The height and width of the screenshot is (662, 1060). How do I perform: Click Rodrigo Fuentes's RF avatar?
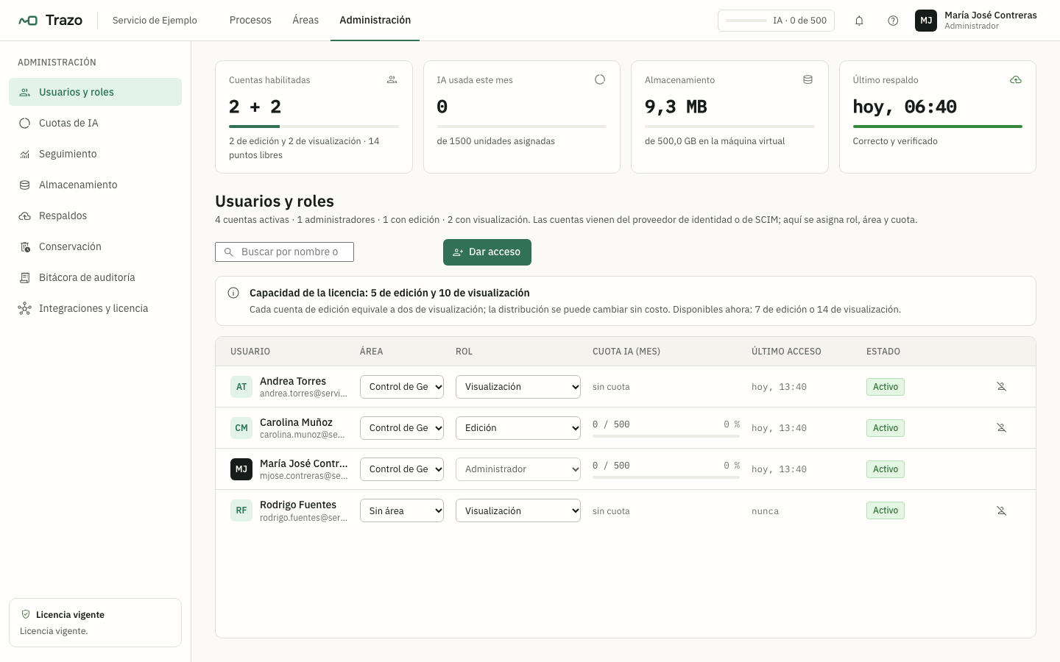[241, 510]
